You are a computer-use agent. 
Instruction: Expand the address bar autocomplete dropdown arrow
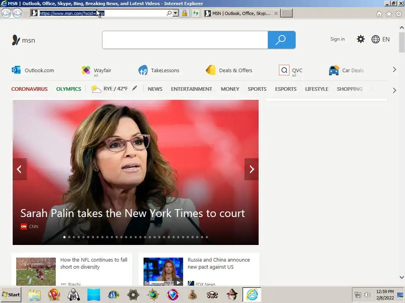tap(176, 13)
